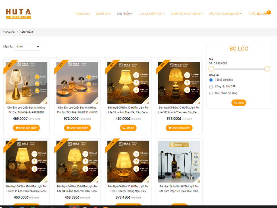Expand the ABOUT US menu
Screen dimensions: 277x208
(x=103, y=14)
